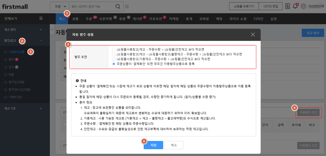Click the upper 자동발주 조건 button
The height and width of the screenshot is (156, 326).
308,113
